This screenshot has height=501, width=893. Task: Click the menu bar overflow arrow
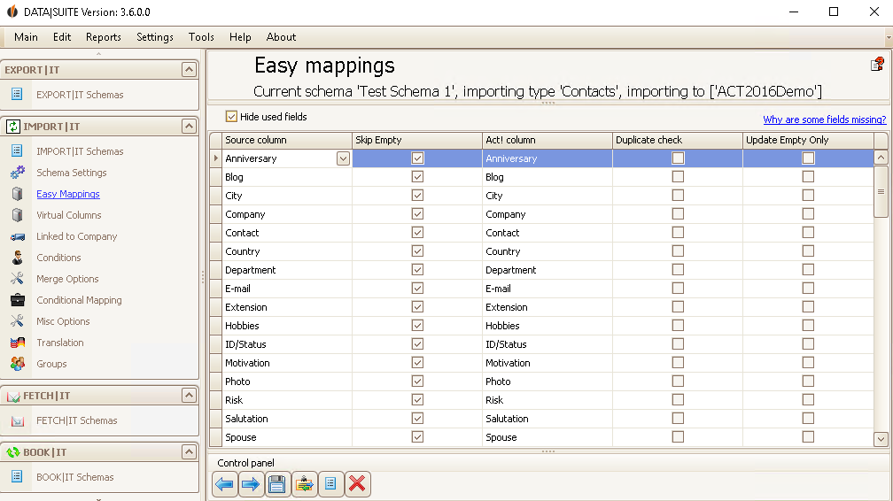click(889, 37)
